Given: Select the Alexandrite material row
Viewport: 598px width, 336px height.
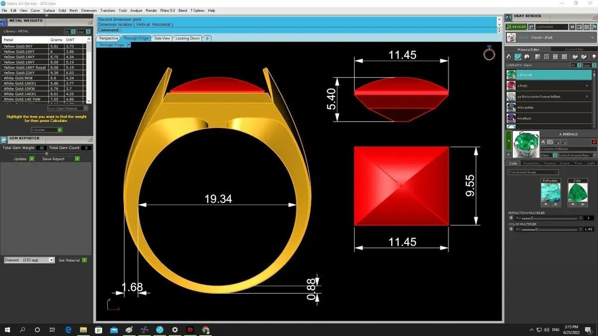Looking at the screenshot, I should click(550, 108).
